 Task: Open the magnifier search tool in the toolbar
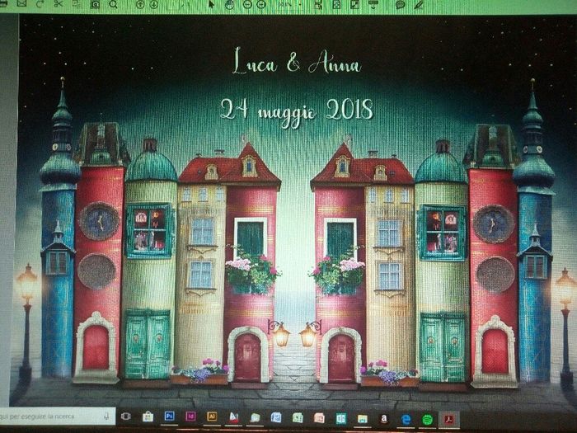pos(113,4)
